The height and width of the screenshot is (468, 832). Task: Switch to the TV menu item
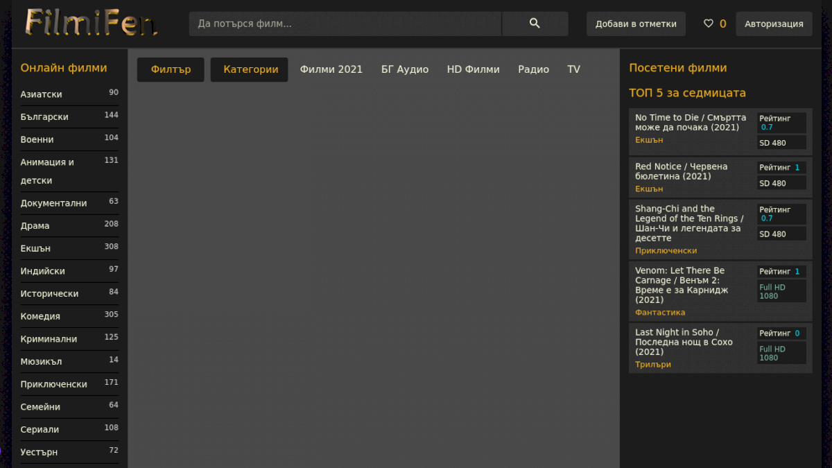[x=573, y=69]
